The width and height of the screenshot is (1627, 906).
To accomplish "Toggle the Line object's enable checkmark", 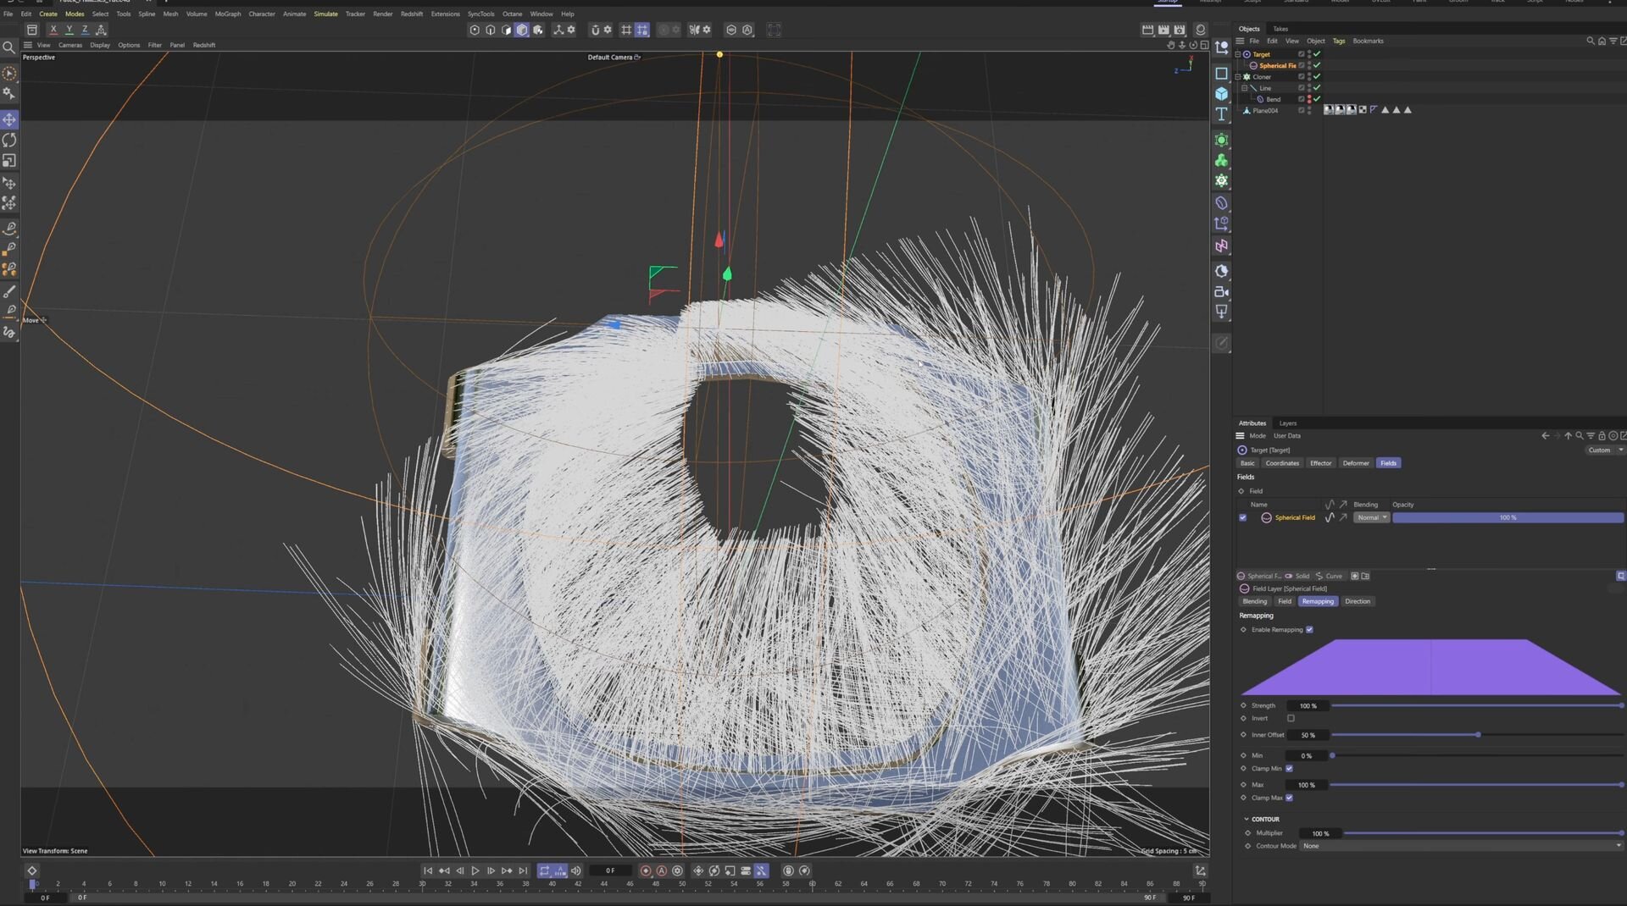I will coord(1317,88).
